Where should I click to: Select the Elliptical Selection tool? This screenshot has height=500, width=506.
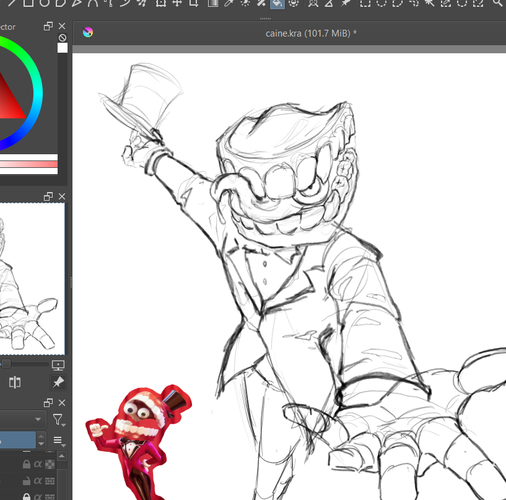(x=381, y=2)
